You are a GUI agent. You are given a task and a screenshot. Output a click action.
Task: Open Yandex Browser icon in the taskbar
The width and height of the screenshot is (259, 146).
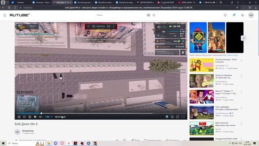[69, 143]
